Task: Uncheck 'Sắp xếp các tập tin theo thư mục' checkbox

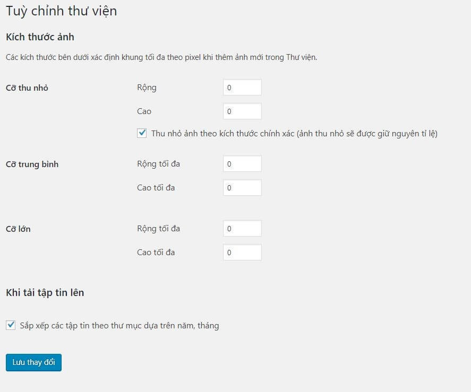Action: tap(11, 325)
